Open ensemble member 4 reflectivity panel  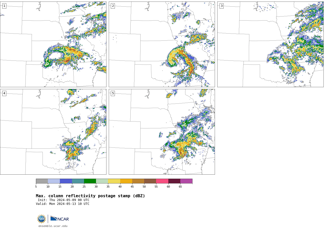tap(53, 132)
